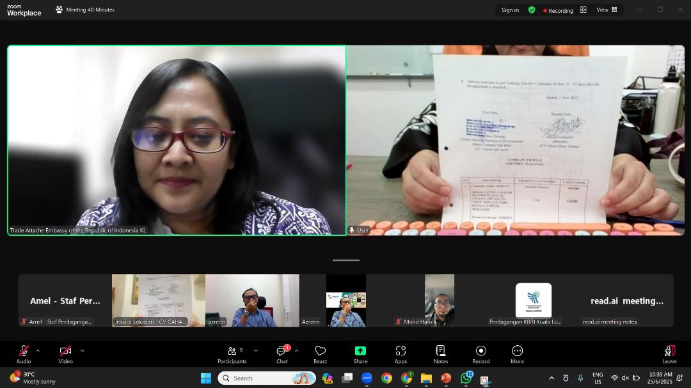The width and height of the screenshot is (691, 388).
Task: Open WhatsApp from the Windows taskbar
Action: [x=466, y=378]
